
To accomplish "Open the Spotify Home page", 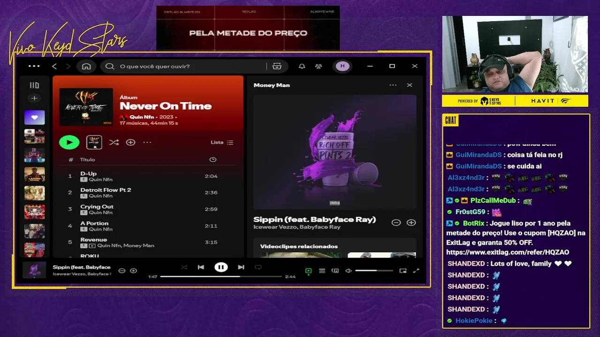I will pyautogui.click(x=86, y=66).
